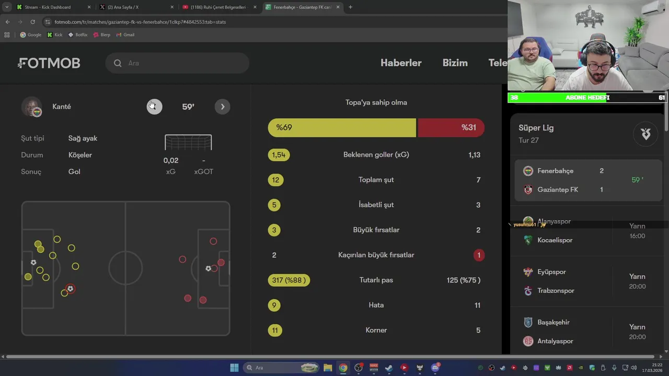Open Bizim in FotMob navigation

(x=455, y=63)
